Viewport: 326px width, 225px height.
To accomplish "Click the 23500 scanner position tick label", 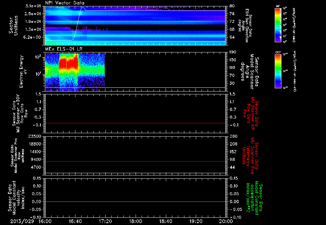I will click(x=35, y=136).
